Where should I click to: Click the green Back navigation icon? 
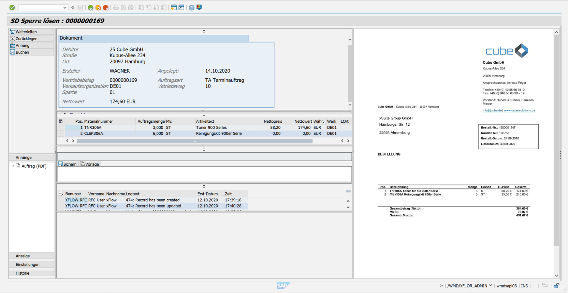point(90,7)
